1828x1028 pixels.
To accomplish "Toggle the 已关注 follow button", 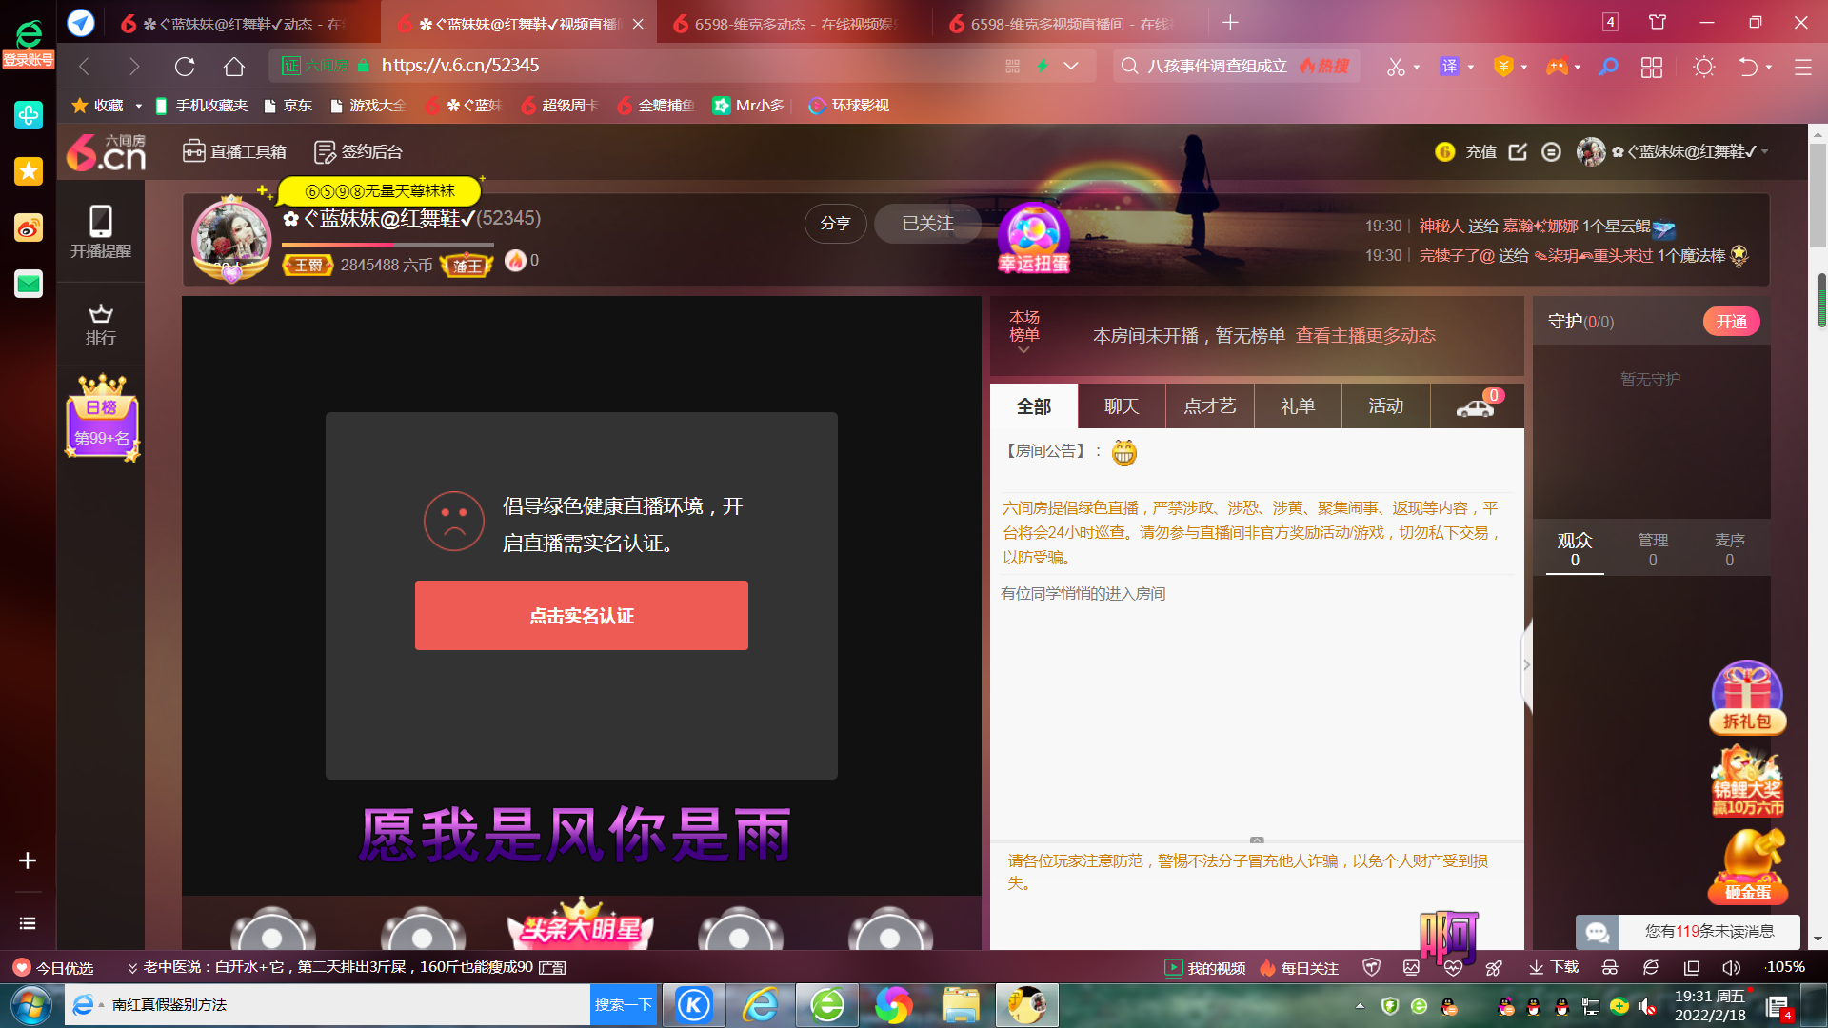I will 927,223.
